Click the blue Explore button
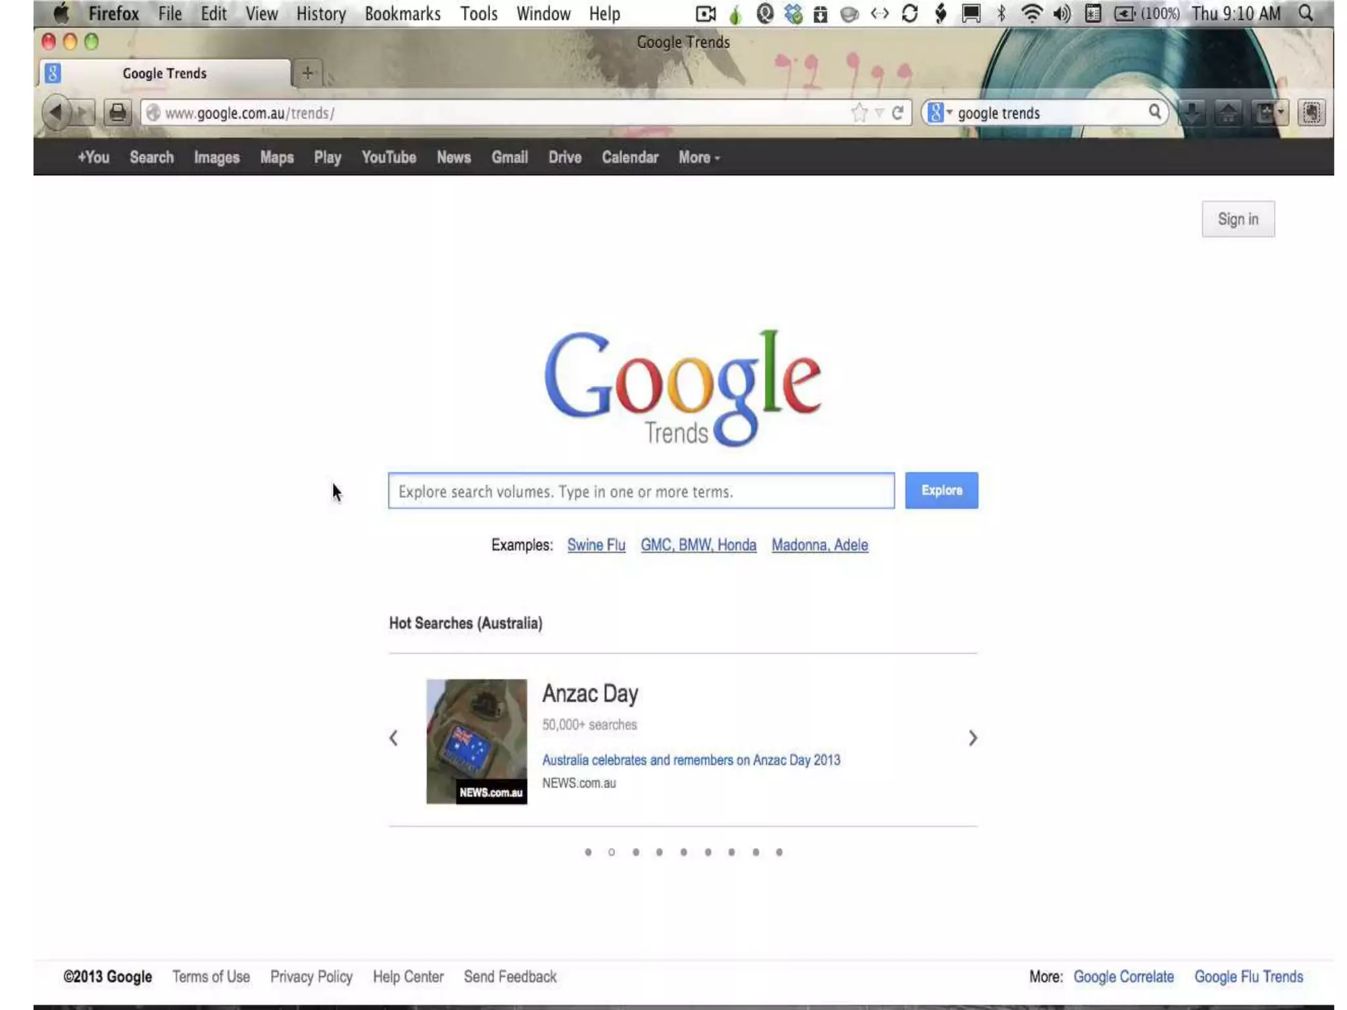Image resolution: width=1347 pixels, height=1010 pixels. (941, 491)
